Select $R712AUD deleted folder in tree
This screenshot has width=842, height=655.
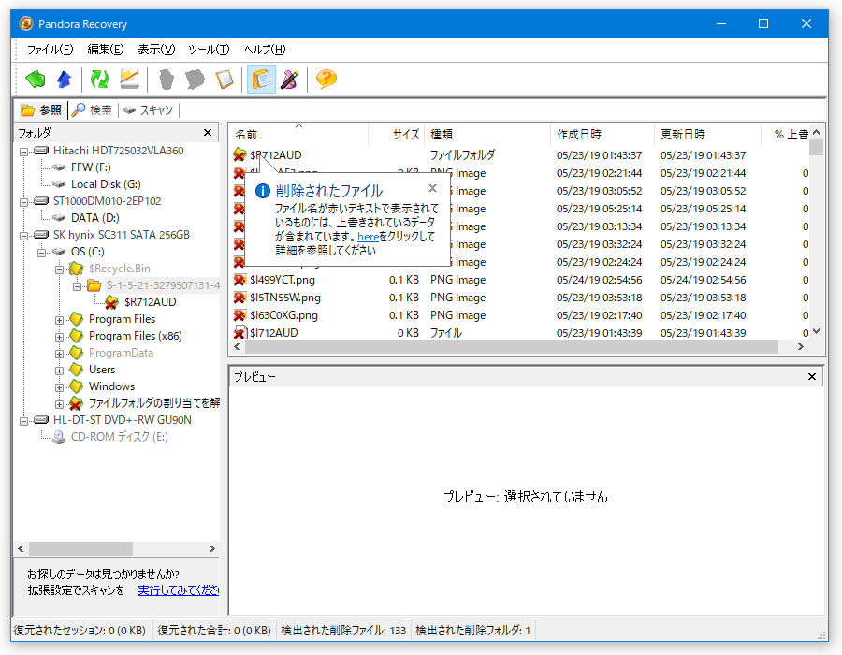click(150, 302)
